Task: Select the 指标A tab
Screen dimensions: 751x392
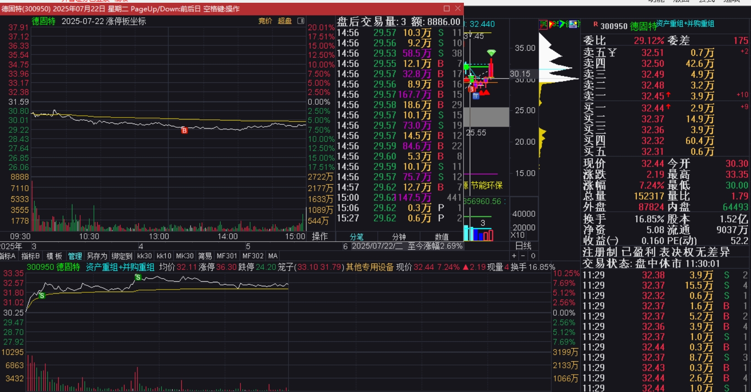Action: click(x=8, y=256)
